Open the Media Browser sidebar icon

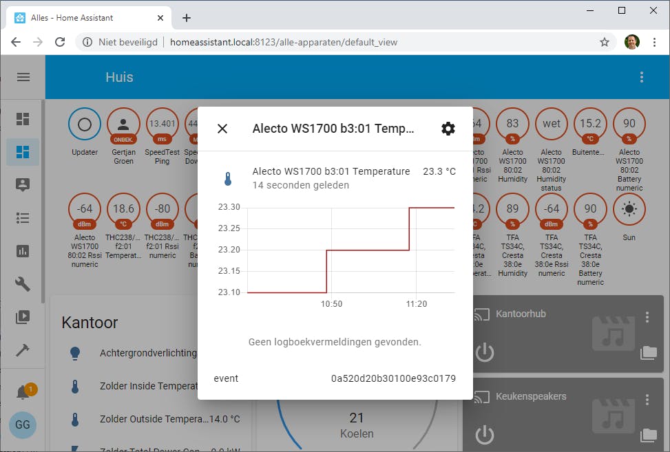tap(23, 316)
